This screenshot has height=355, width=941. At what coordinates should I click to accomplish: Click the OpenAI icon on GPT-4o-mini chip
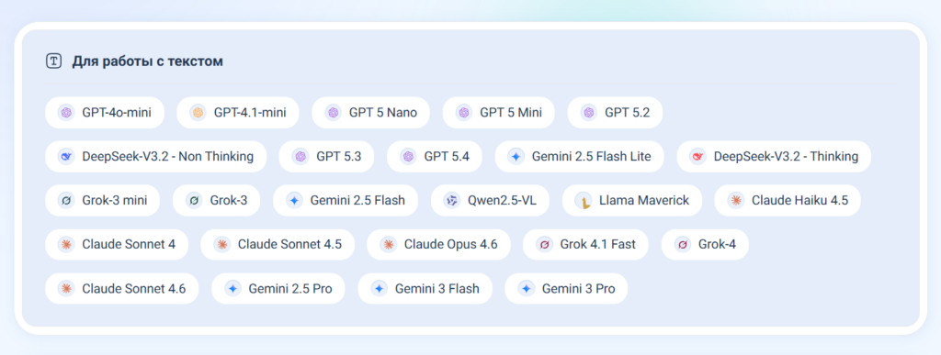(66, 113)
